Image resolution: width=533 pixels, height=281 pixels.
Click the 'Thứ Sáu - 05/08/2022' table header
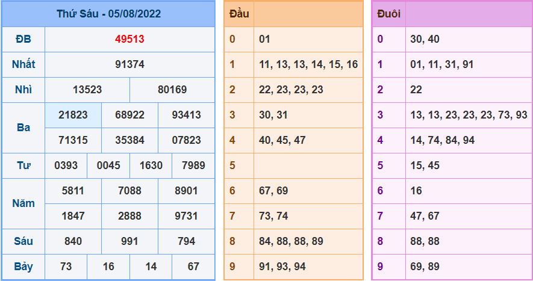[x=108, y=14]
